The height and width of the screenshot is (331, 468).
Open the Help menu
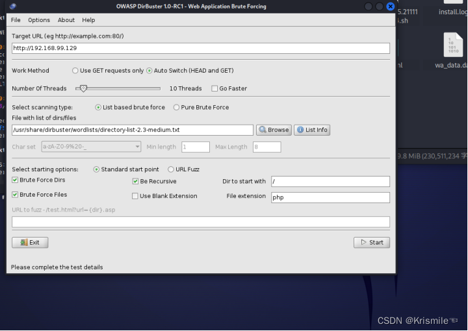point(88,20)
